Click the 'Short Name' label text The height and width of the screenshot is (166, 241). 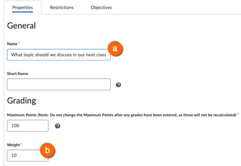17,74
